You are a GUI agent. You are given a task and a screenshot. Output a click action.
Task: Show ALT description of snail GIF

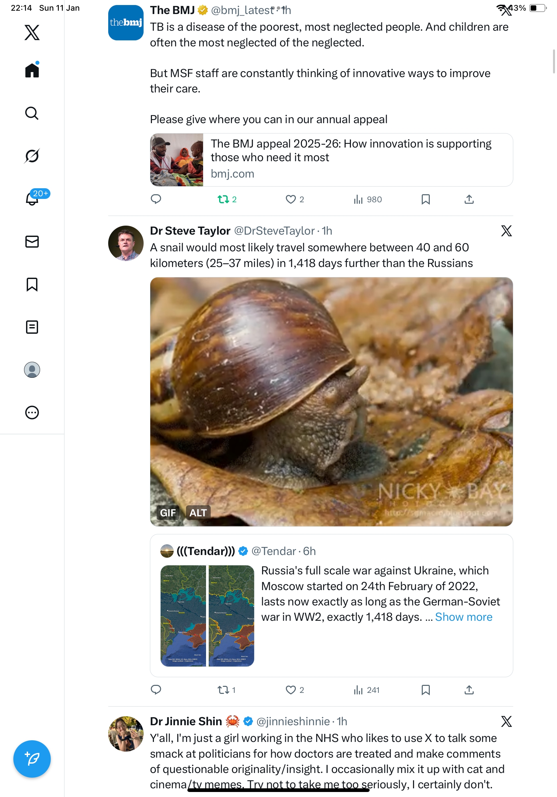[198, 513]
